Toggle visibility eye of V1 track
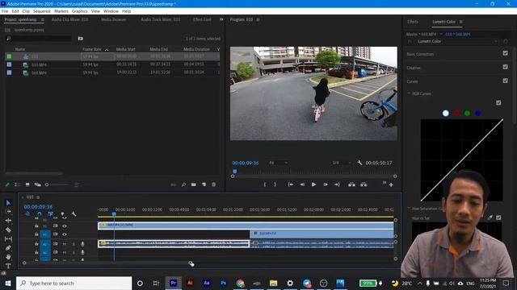Viewport: 517px width, 290px height. click(x=65, y=234)
